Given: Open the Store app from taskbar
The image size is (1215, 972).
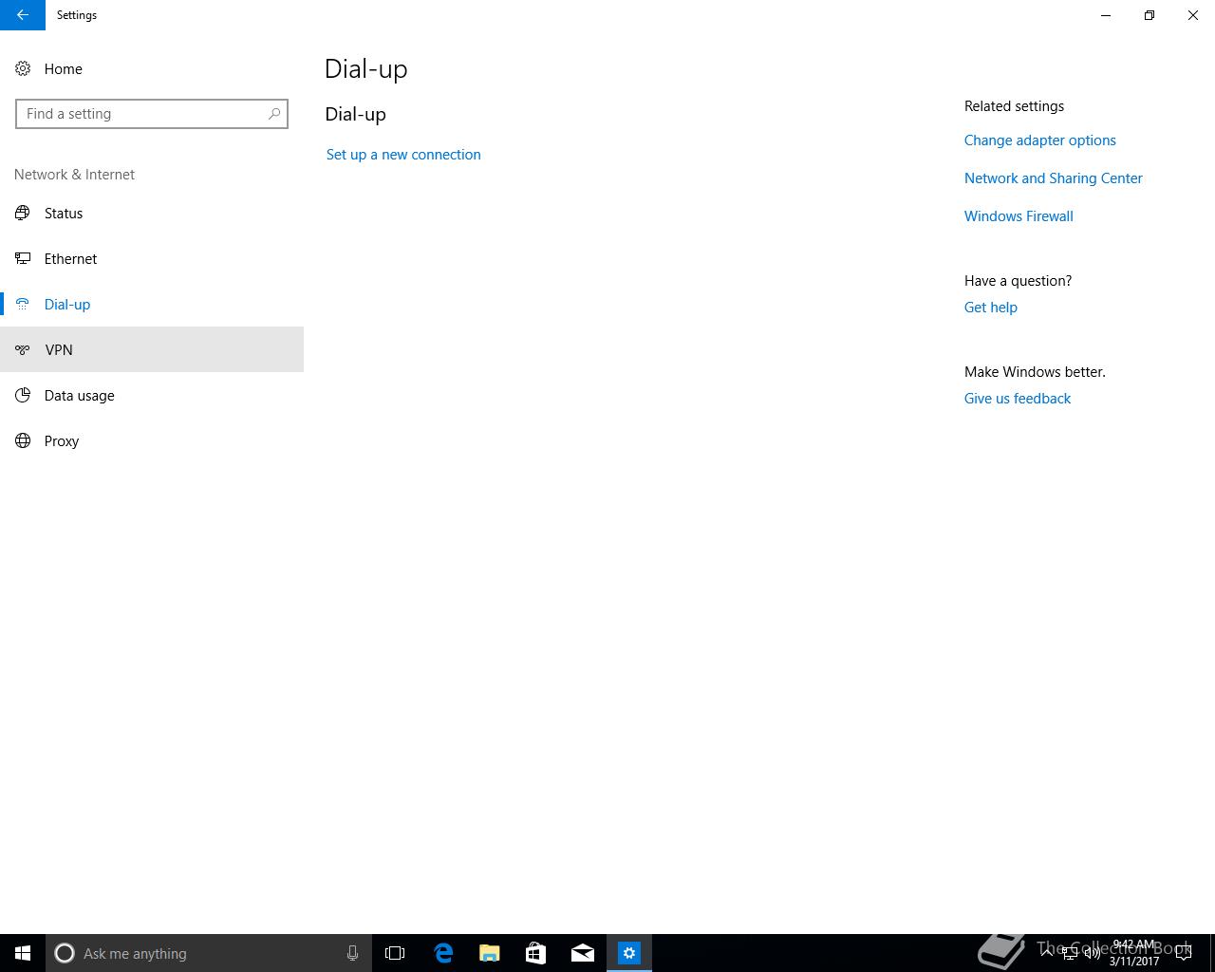Looking at the screenshot, I should tap(536, 953).
